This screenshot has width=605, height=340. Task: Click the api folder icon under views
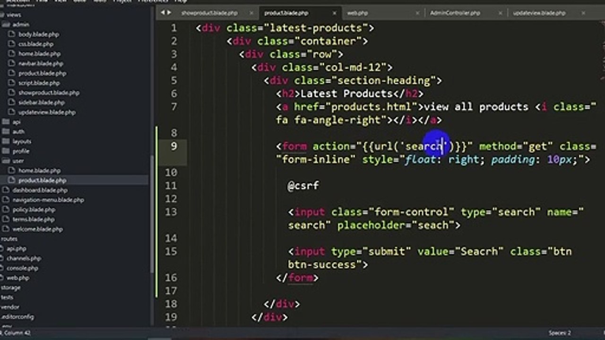click(x=6, y=122)
